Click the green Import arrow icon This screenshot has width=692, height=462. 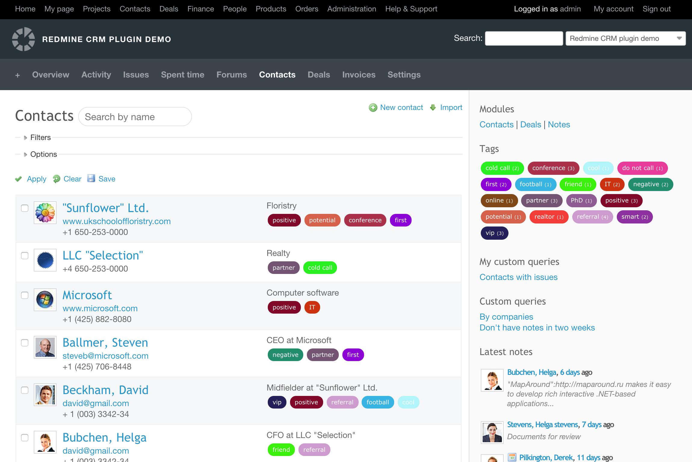433,108
